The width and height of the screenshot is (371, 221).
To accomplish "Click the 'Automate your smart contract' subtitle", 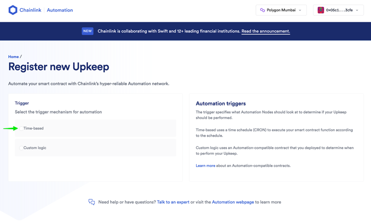I will [89, 83].
